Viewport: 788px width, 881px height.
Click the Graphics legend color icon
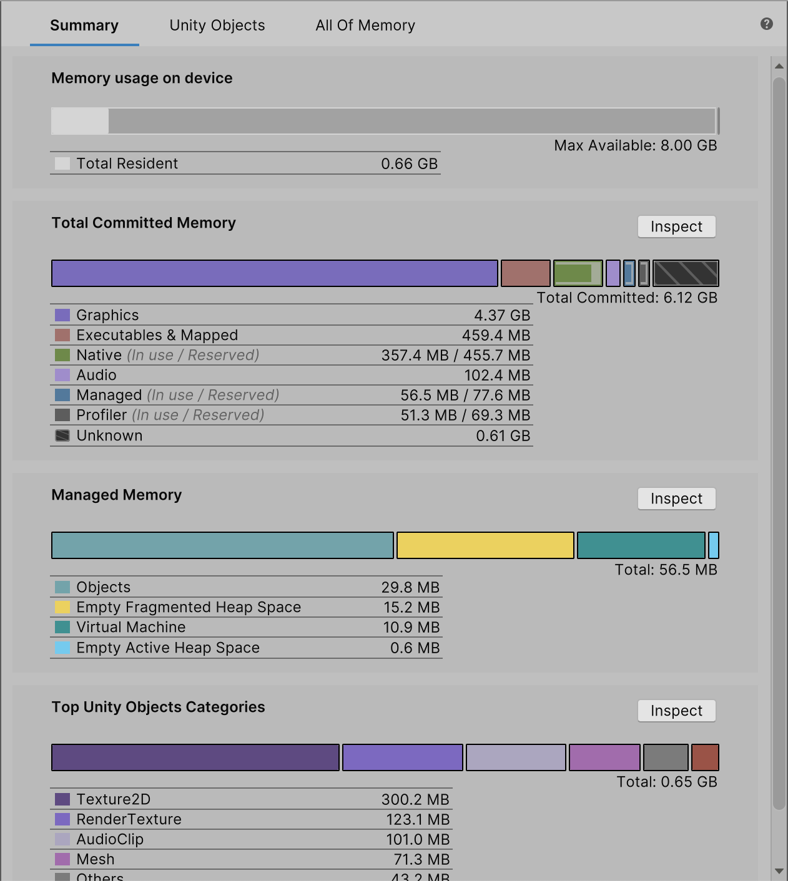click(62, 314)
